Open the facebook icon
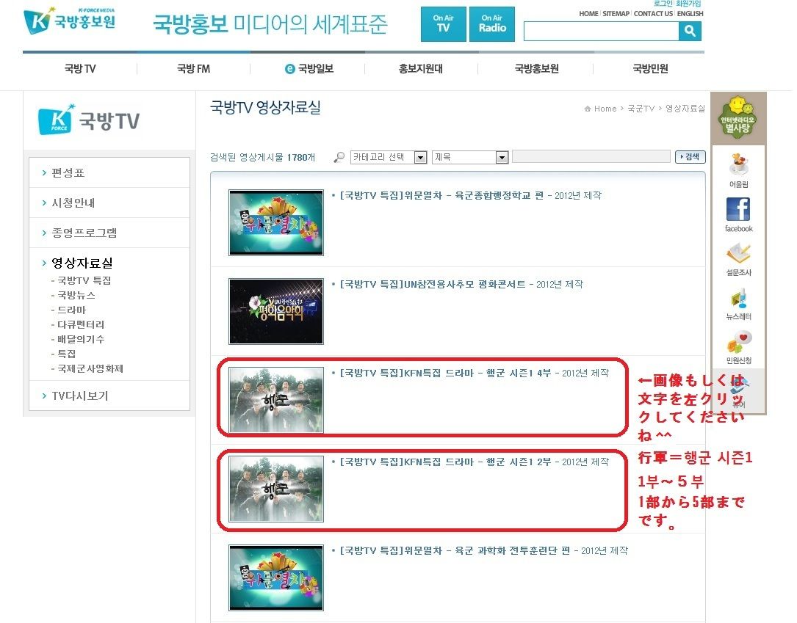The image size is (797, 623). coord(738,214)
